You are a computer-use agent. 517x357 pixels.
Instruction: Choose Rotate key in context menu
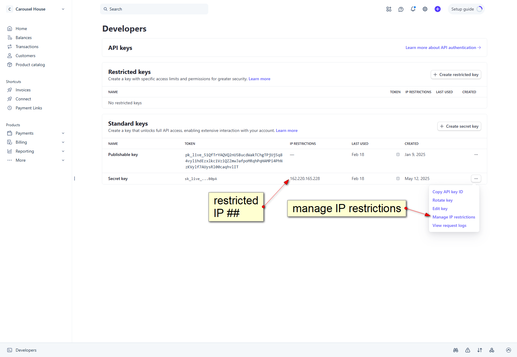tap(442, 200)
